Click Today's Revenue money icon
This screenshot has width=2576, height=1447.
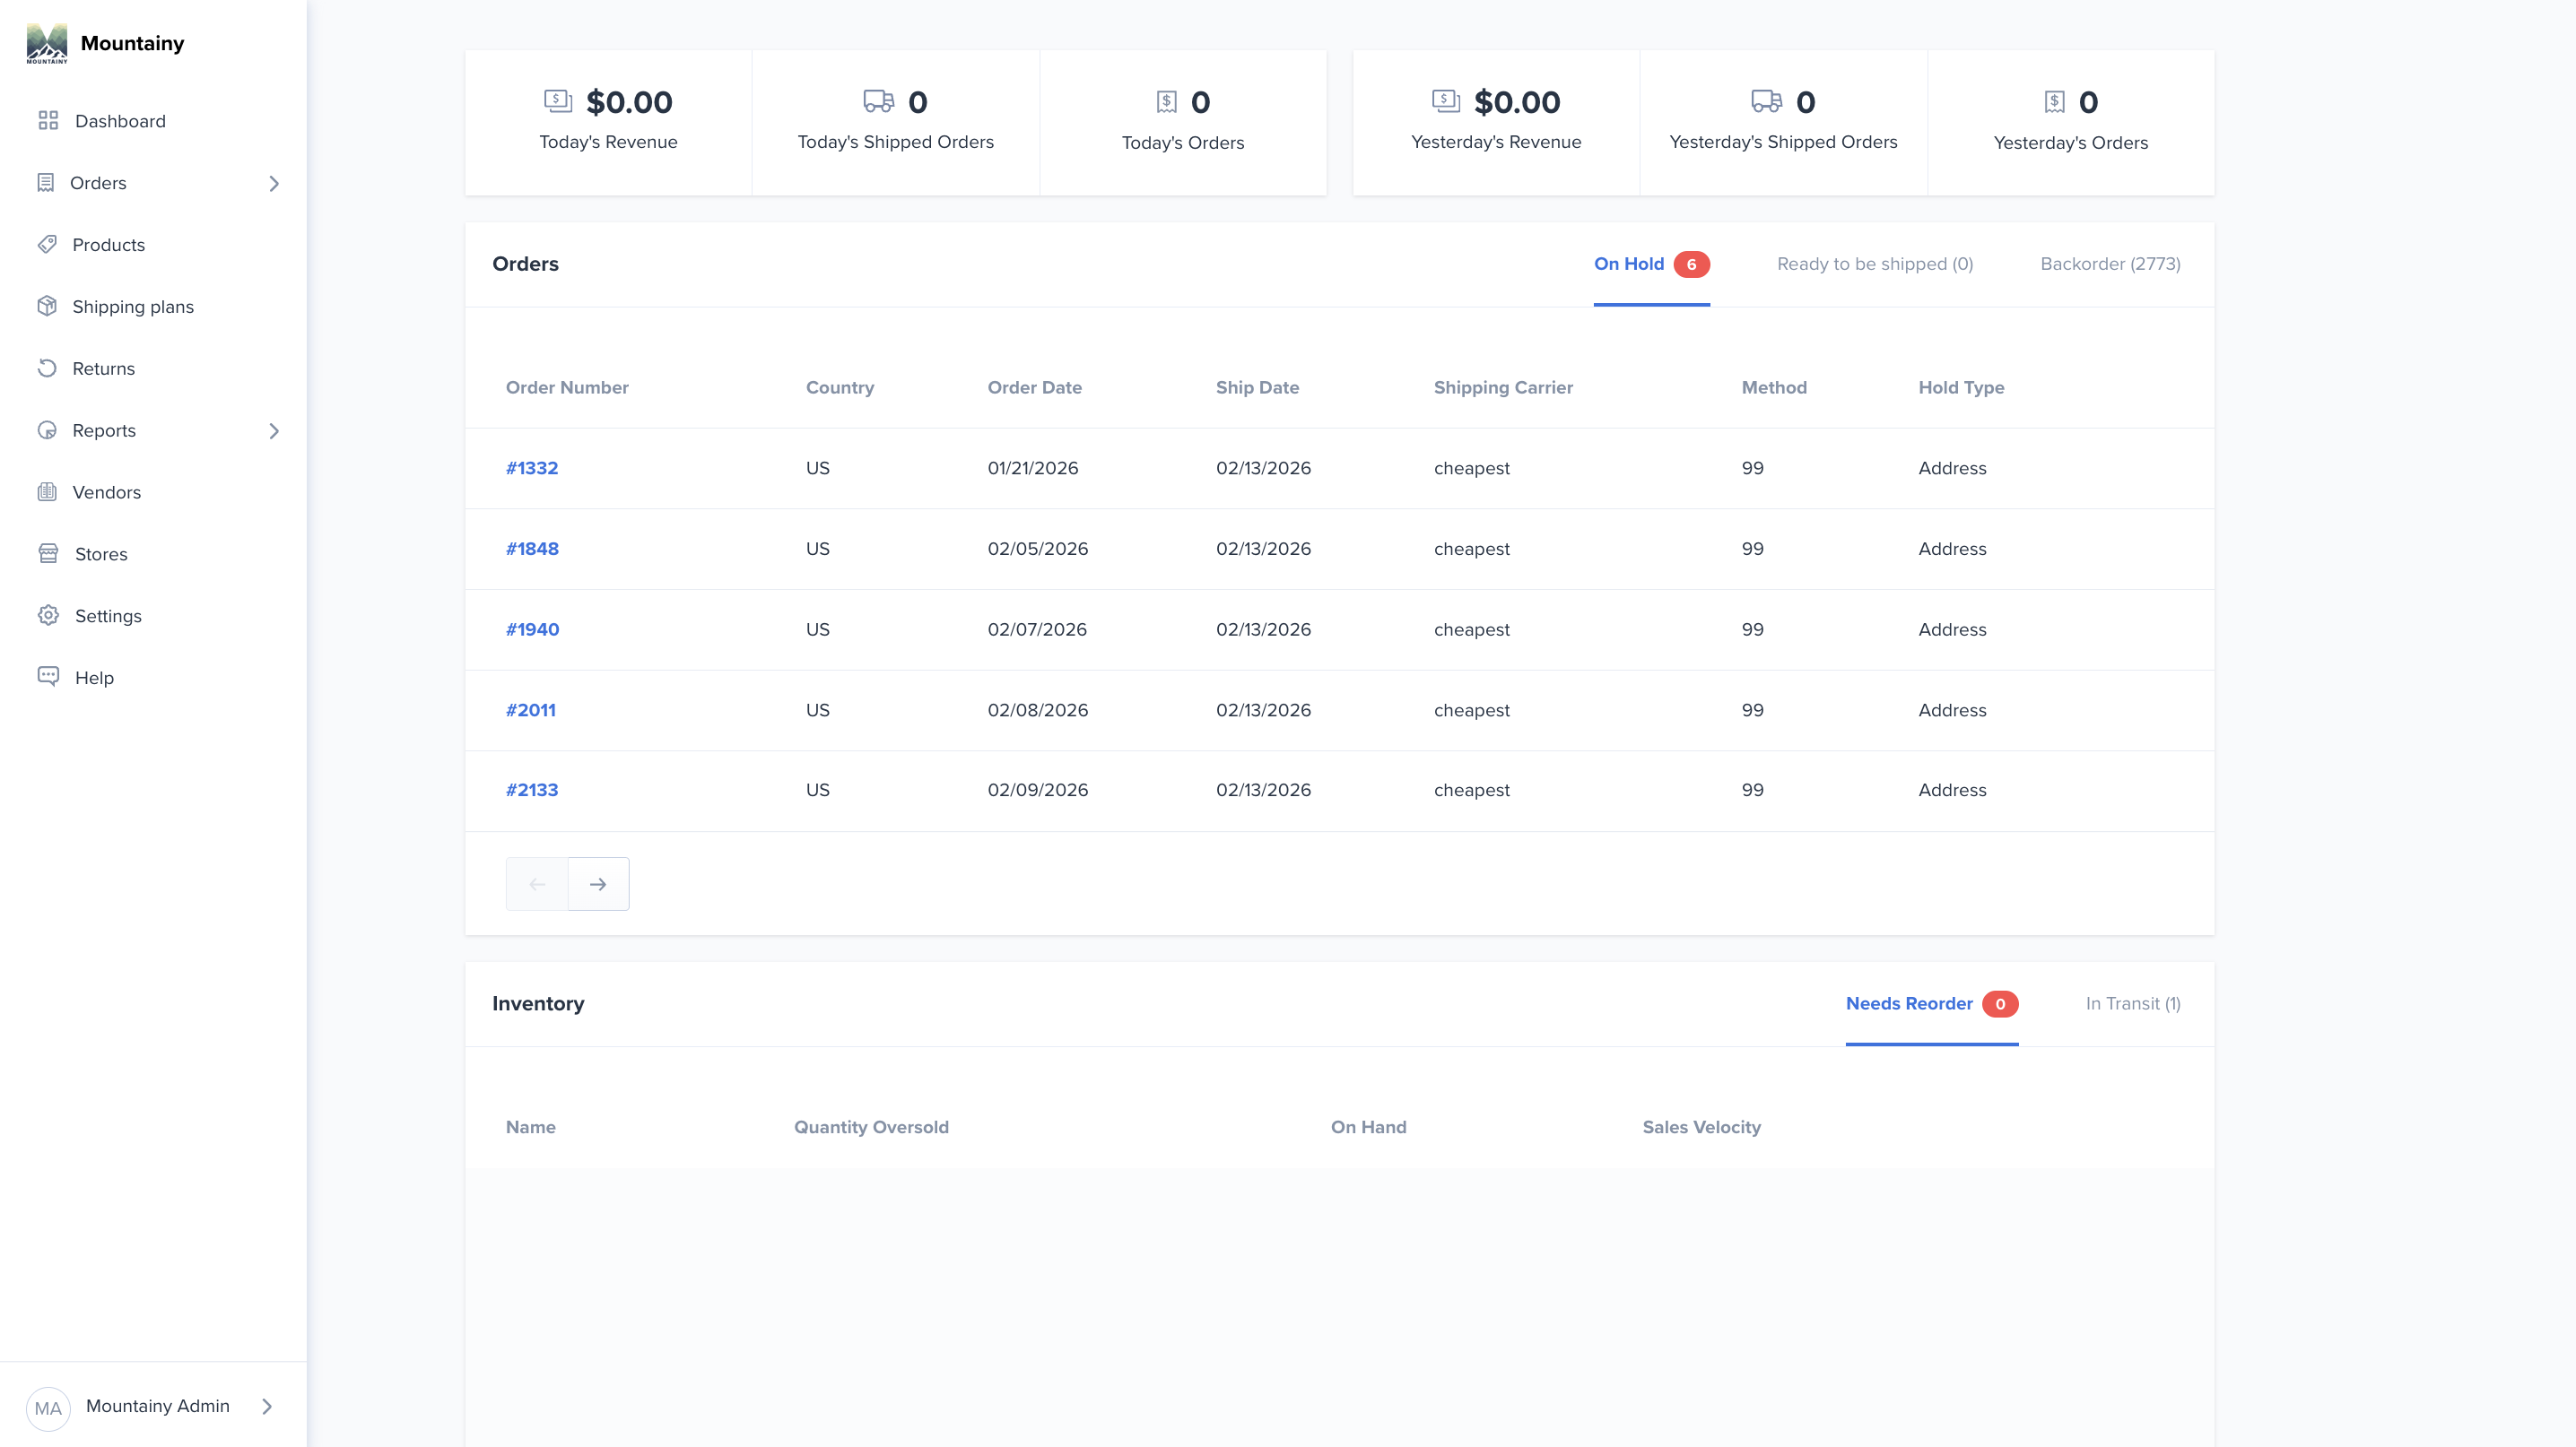click(558, 101)
